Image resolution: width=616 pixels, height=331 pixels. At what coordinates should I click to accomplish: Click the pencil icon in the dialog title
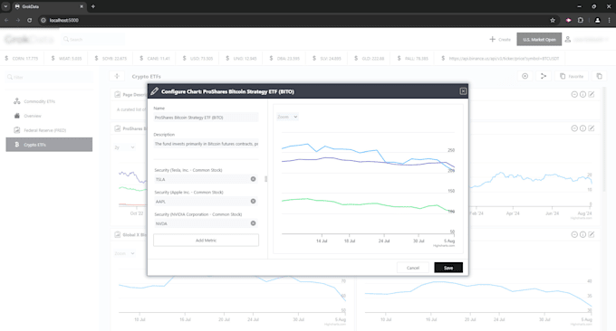click(154, 91)
